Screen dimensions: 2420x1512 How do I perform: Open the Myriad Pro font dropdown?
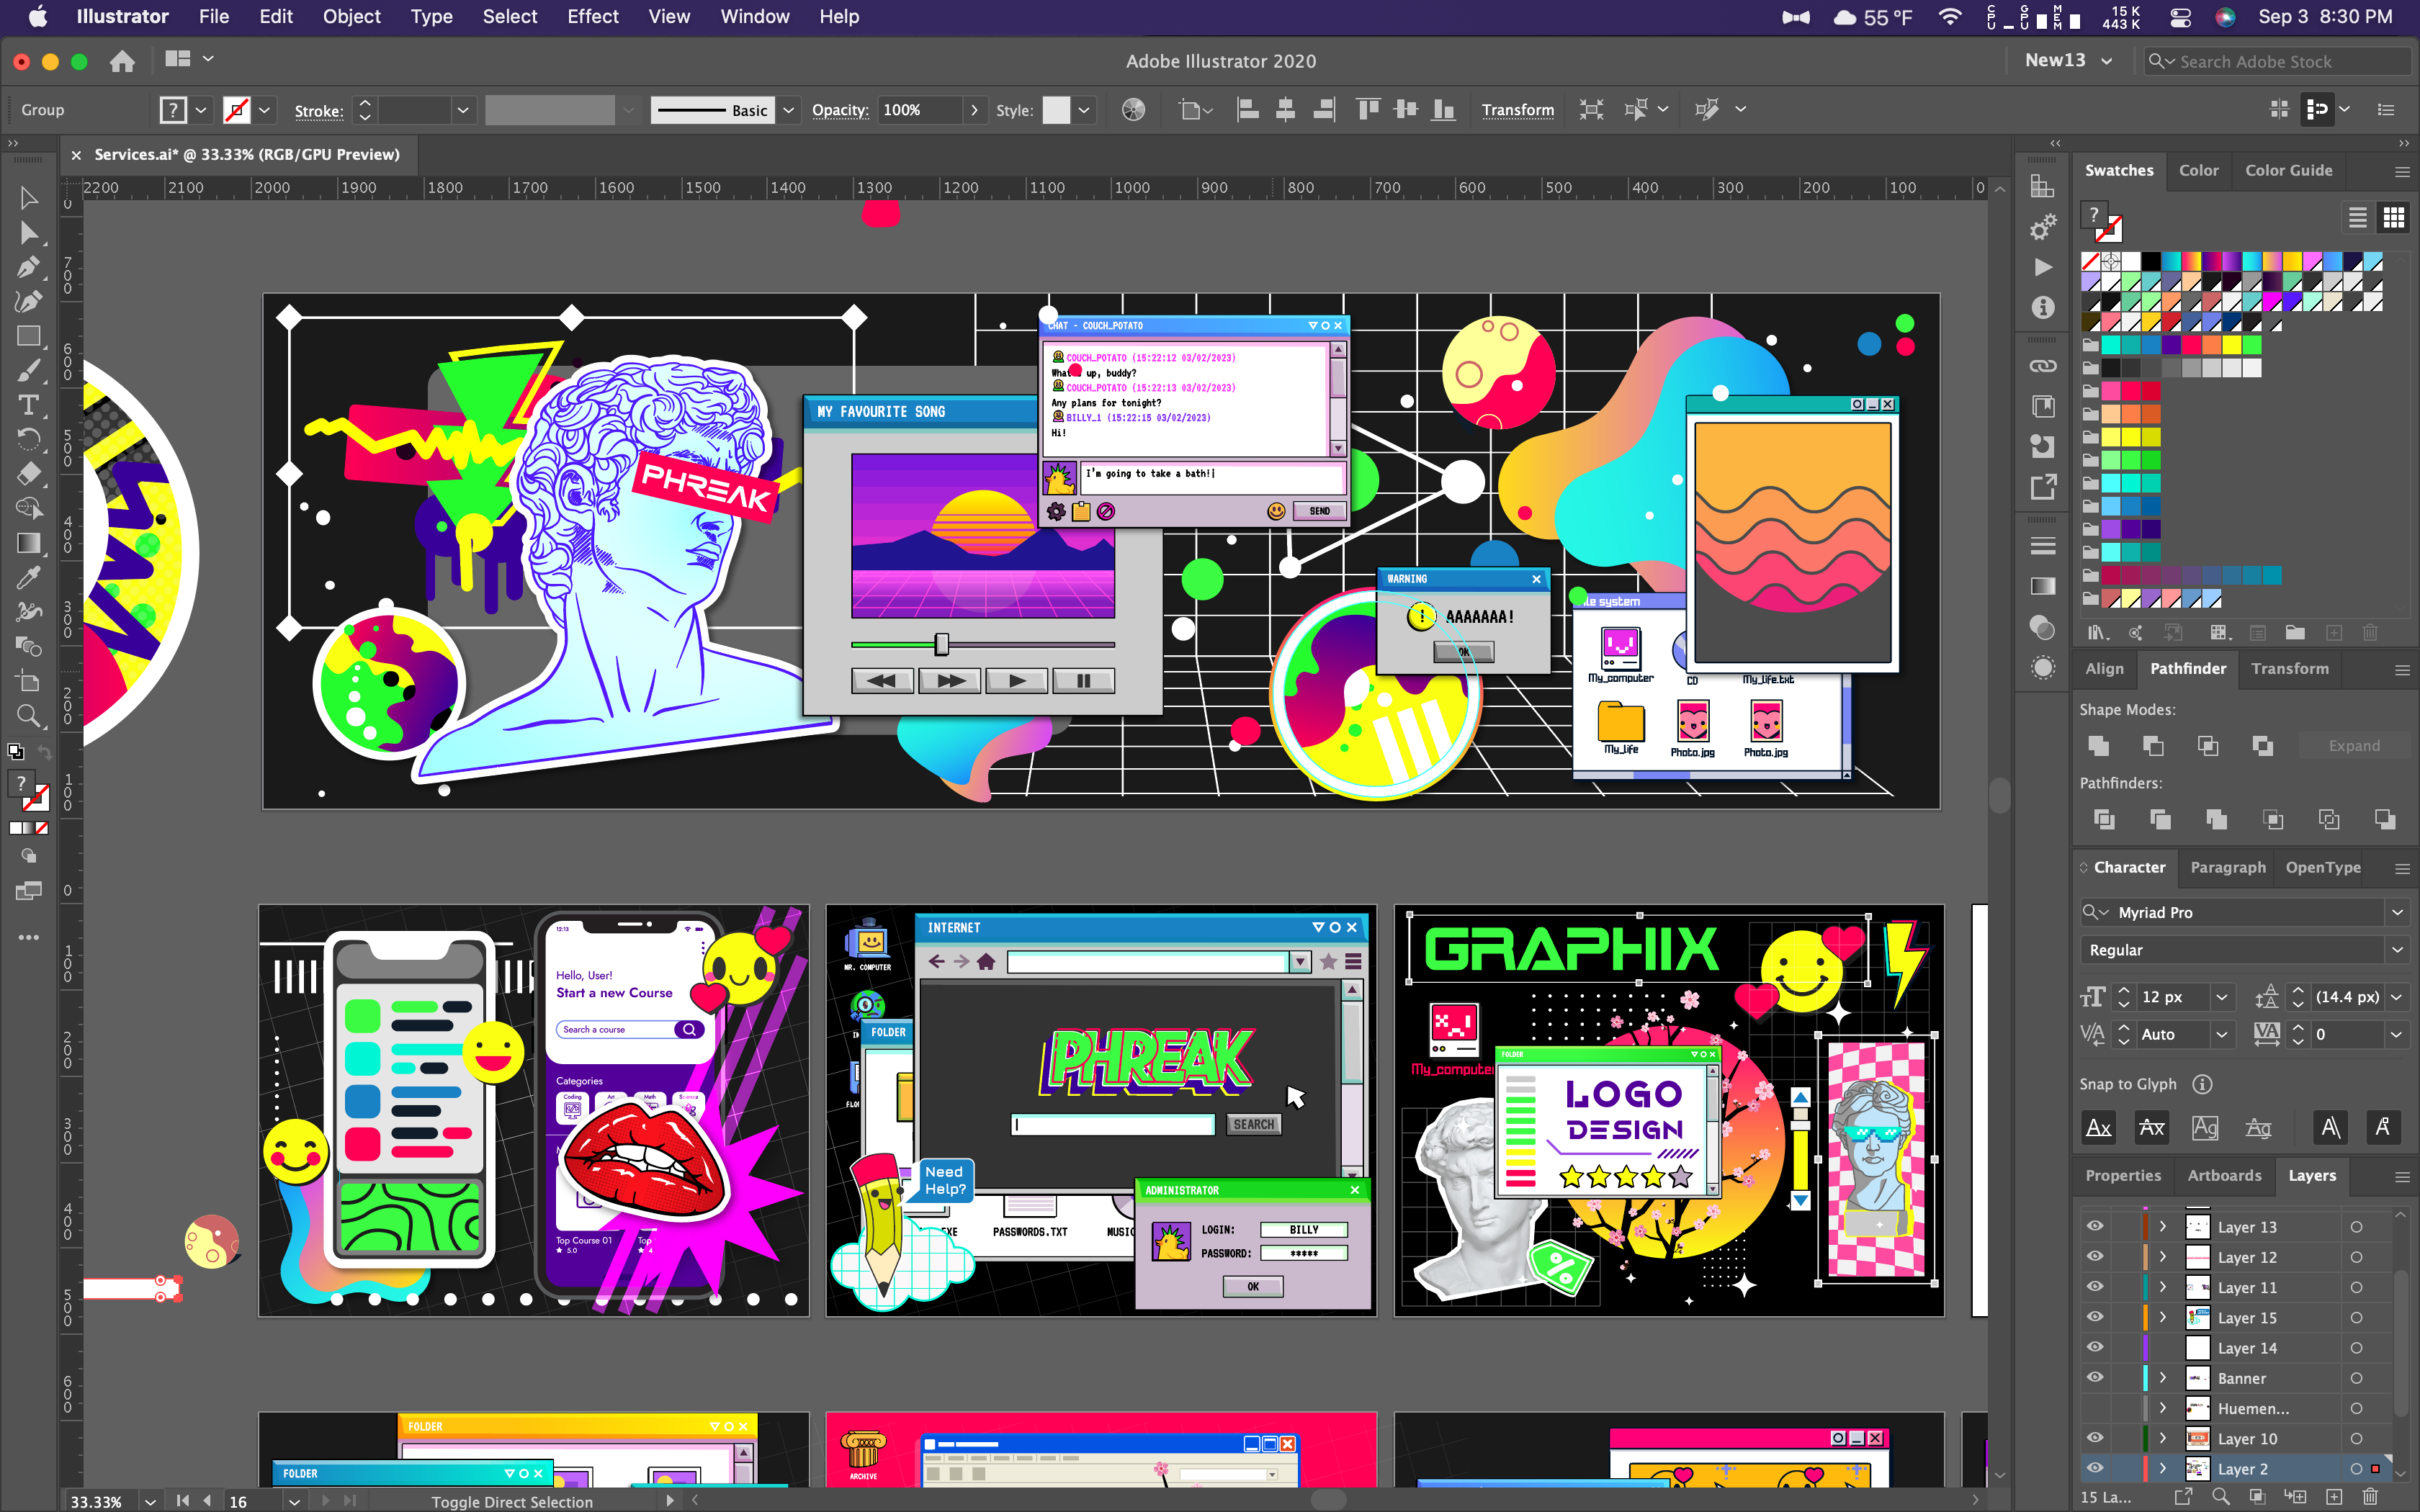tap(2397, 912)
